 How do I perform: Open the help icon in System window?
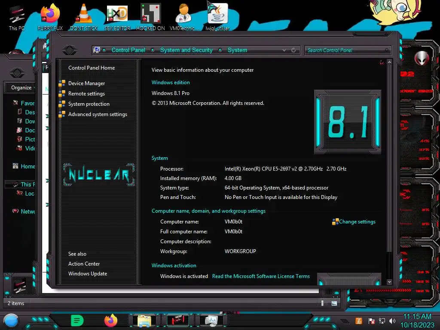coord(382,63)
